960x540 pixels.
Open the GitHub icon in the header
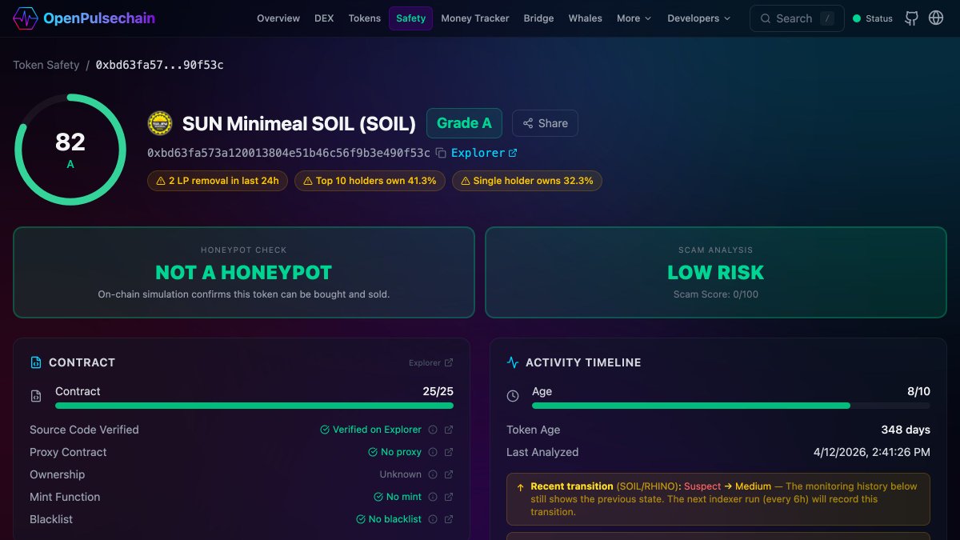pyautogui.click(x=911, y=18)
